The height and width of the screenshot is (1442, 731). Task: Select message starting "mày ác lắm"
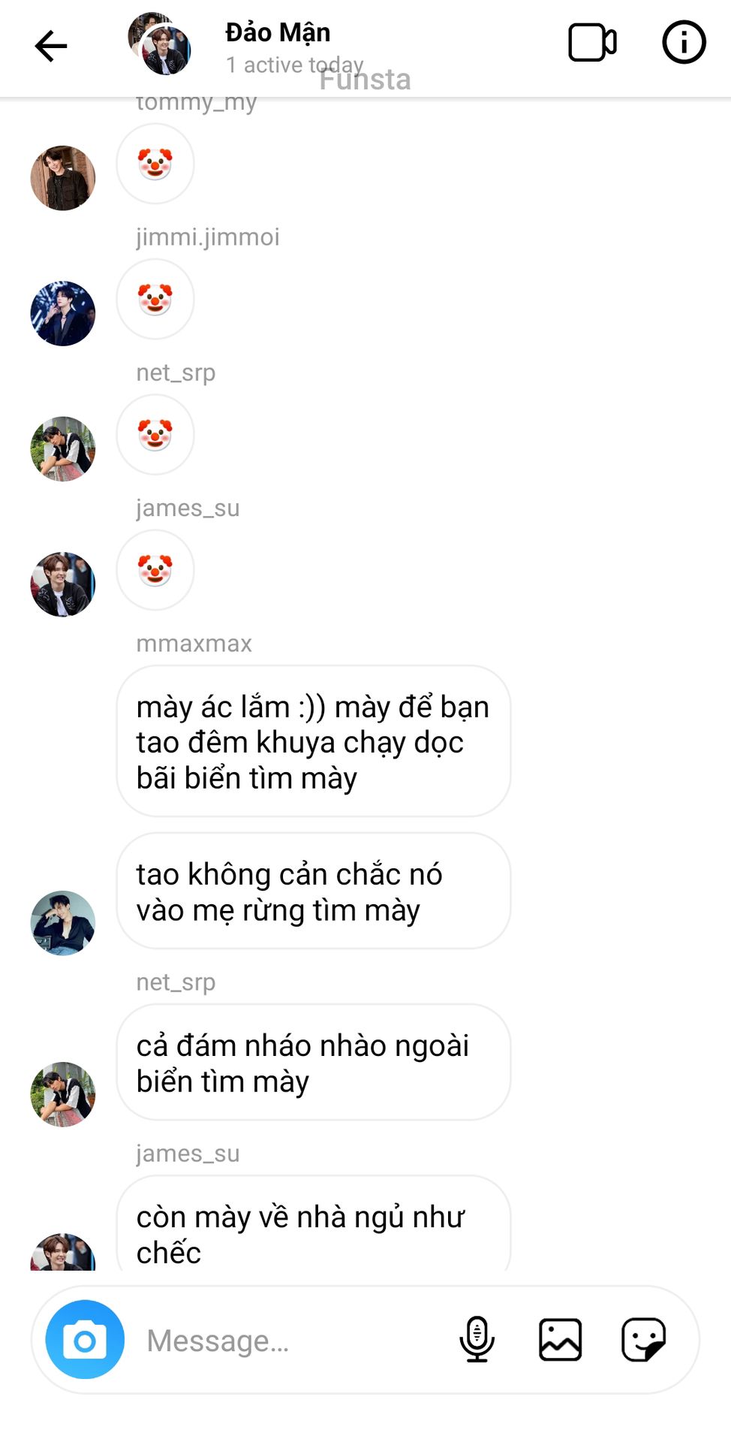(x=314, y=741)
